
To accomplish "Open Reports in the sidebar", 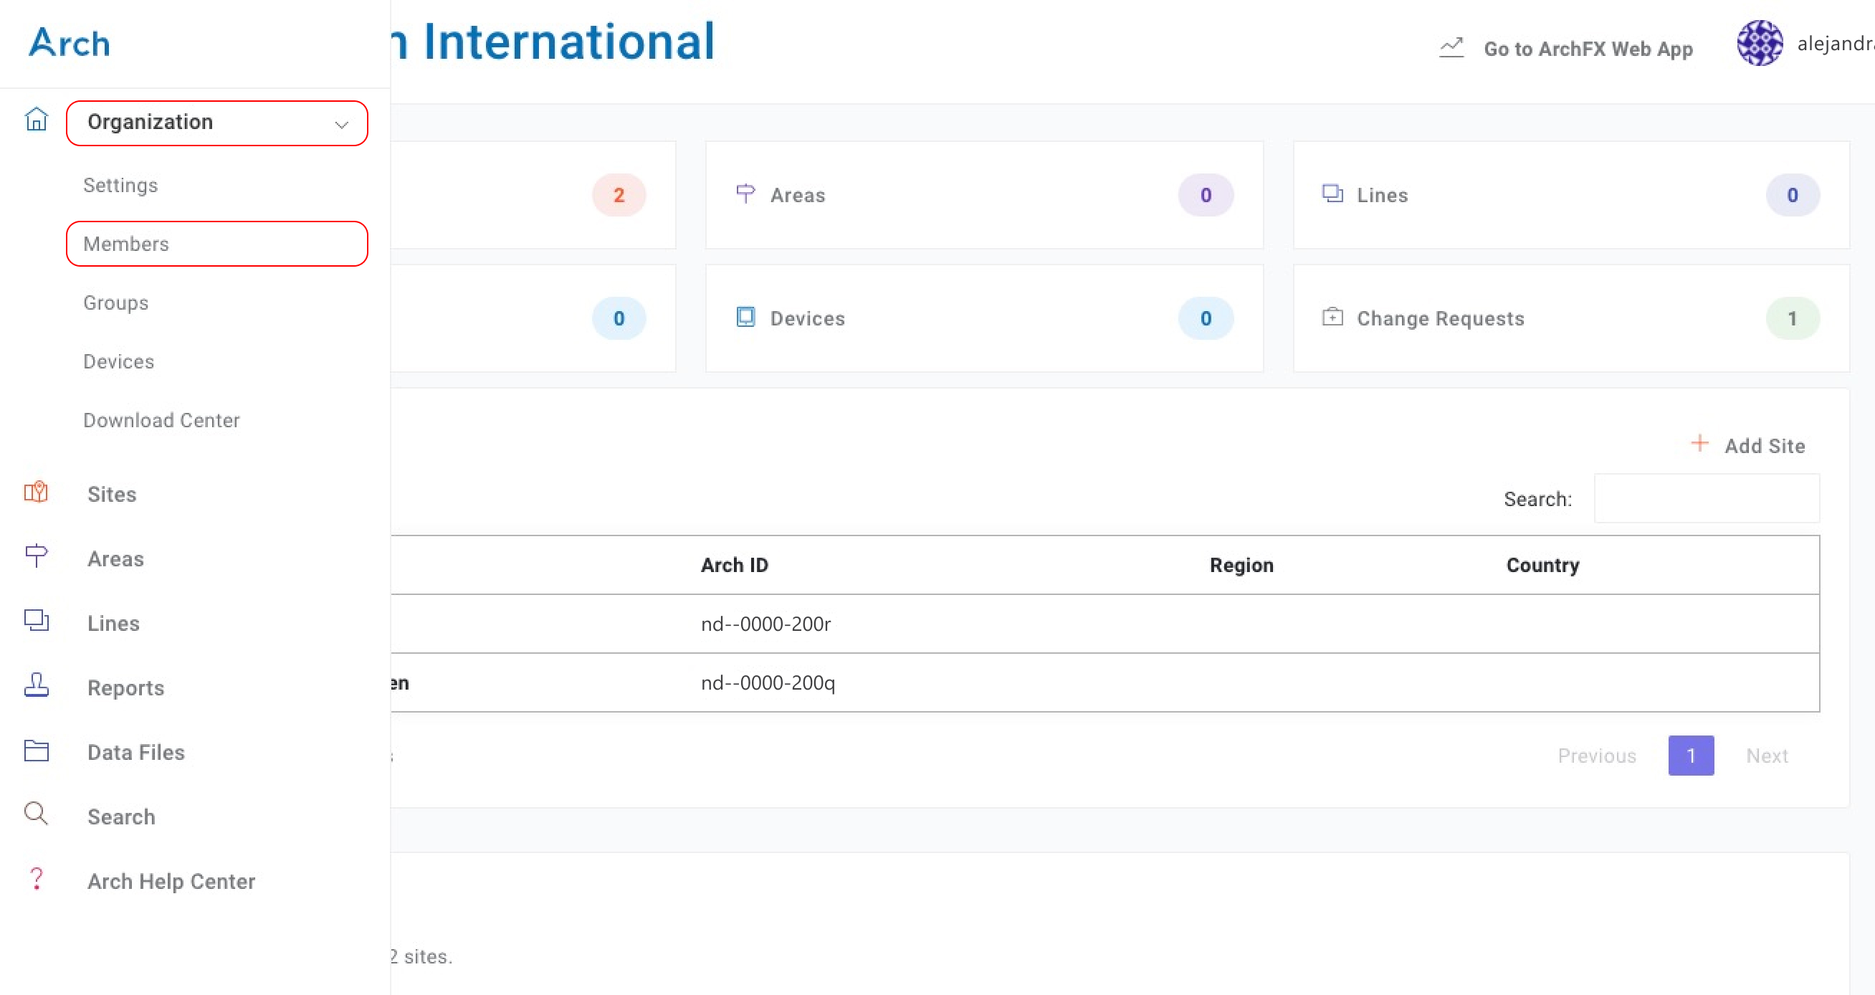I will [x=126, y=688].
